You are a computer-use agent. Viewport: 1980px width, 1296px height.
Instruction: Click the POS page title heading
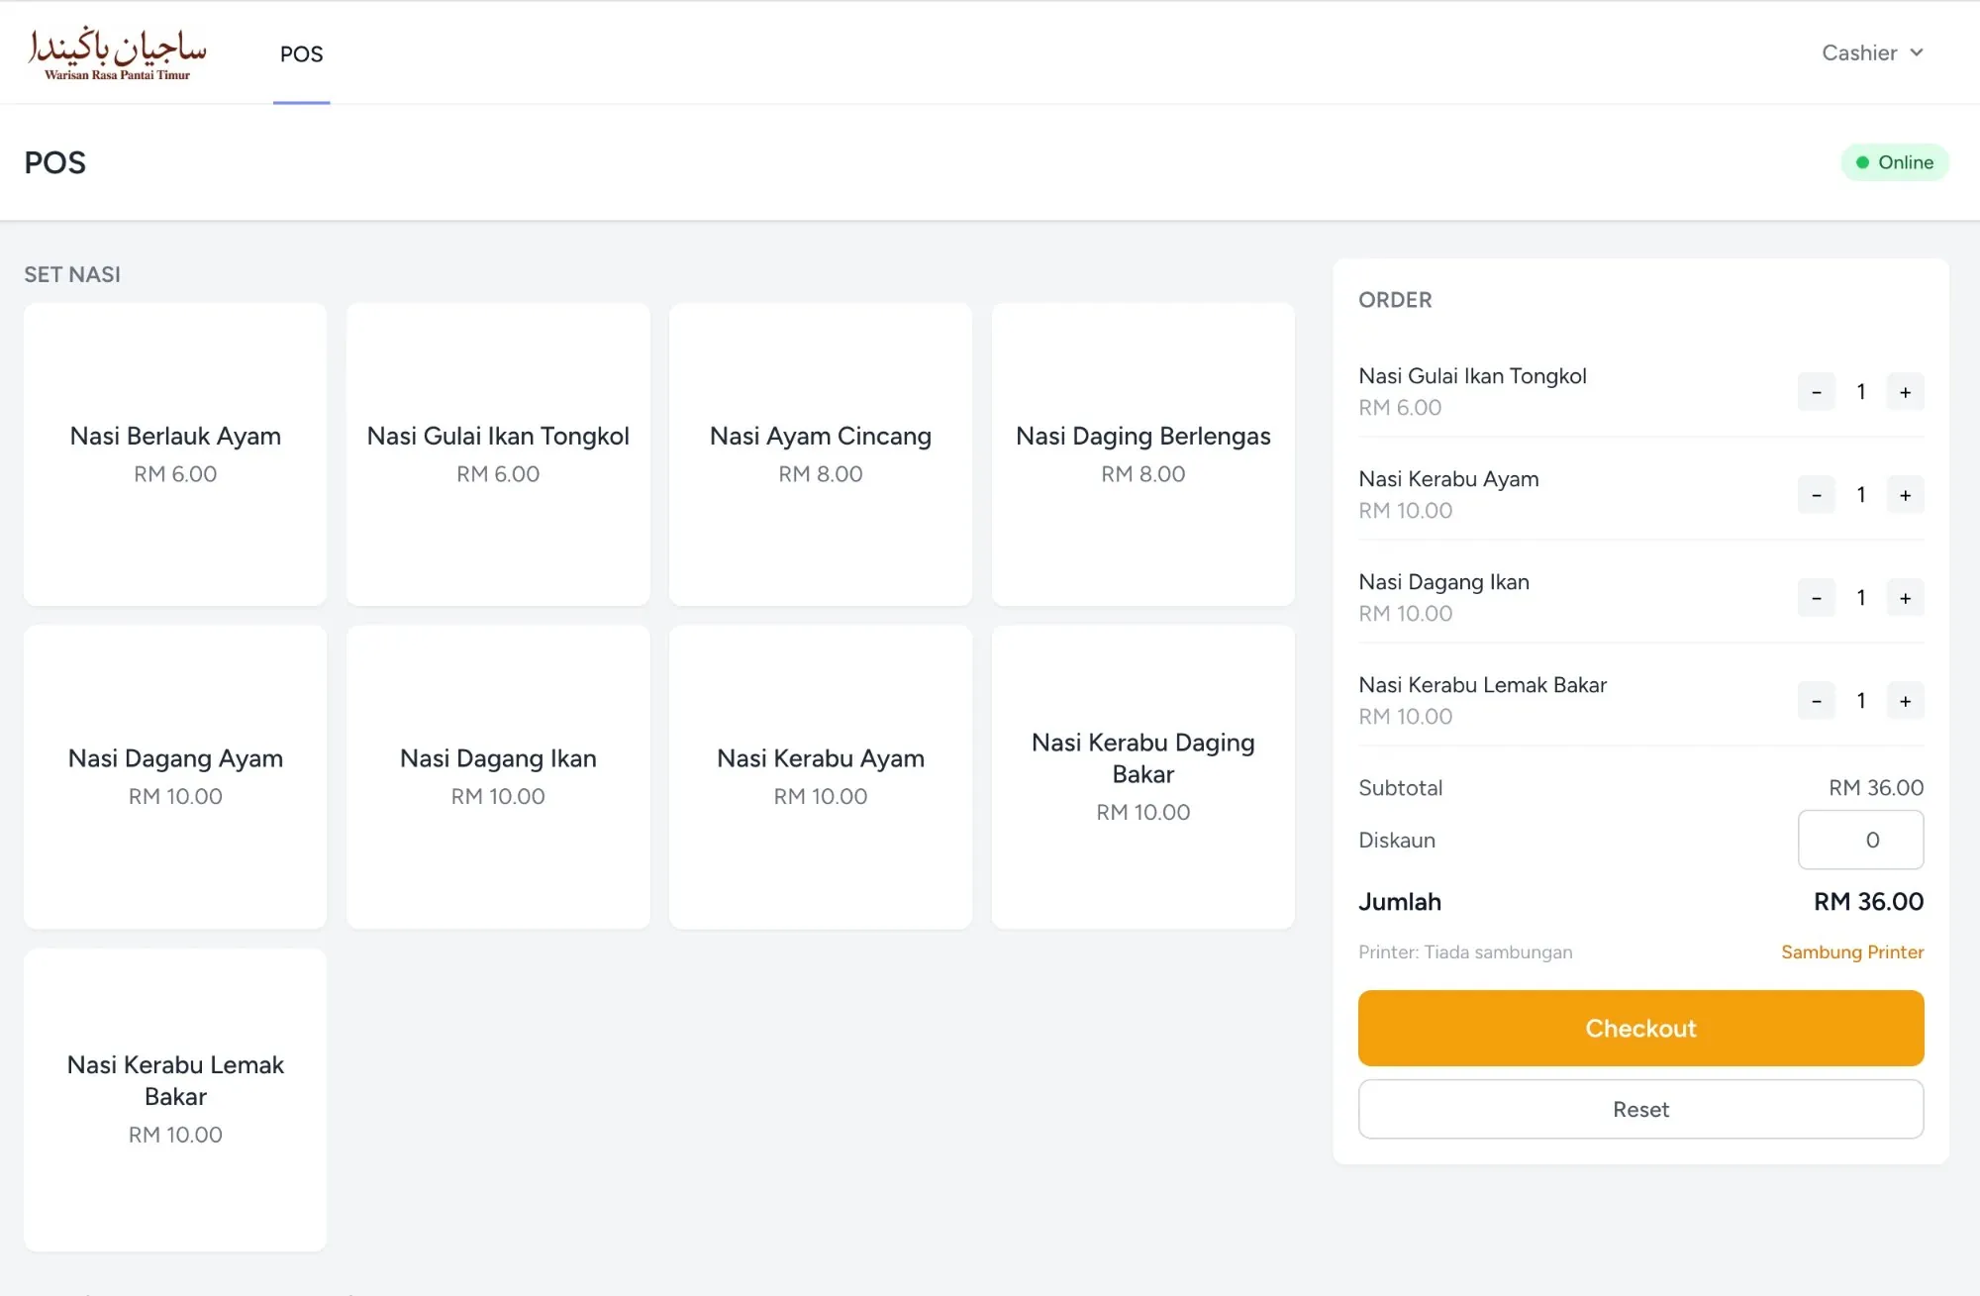tap(55, 162)
